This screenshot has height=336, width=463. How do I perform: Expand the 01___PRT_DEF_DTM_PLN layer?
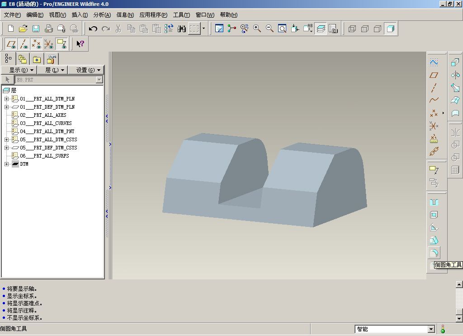6,107
